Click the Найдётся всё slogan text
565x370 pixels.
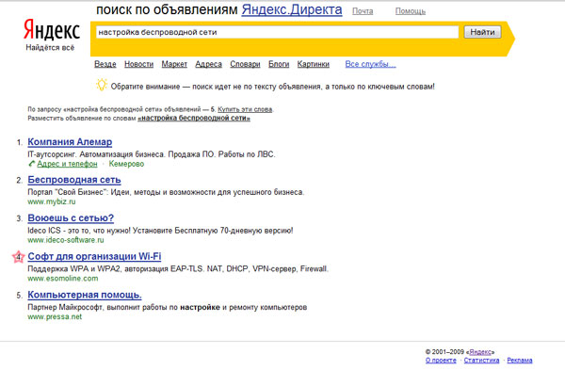tap(50, 48)
